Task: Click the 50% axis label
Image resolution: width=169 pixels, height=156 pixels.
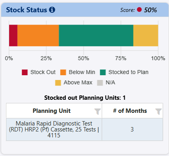Action: point(84,58)
